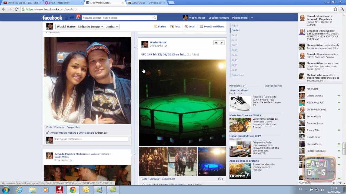Open Zynga taskbar icon

tap(59, 190)
